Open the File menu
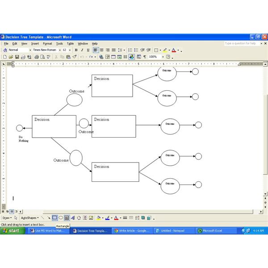 6,44
